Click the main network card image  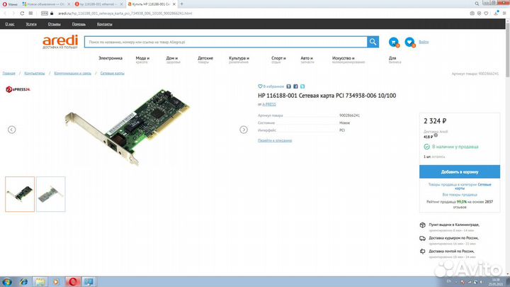(127, 127)
